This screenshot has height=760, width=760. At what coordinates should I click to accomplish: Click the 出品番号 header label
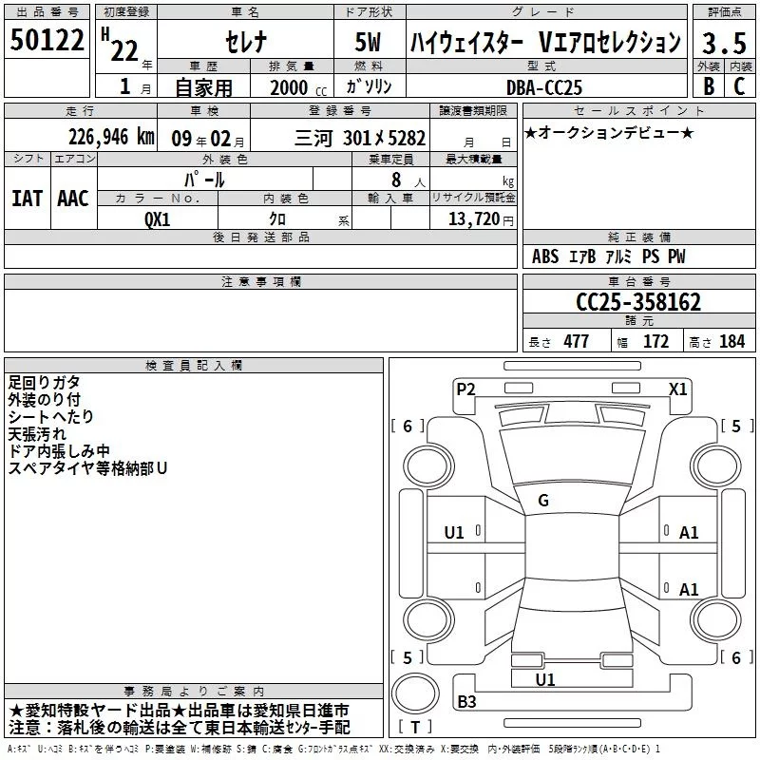47,12
